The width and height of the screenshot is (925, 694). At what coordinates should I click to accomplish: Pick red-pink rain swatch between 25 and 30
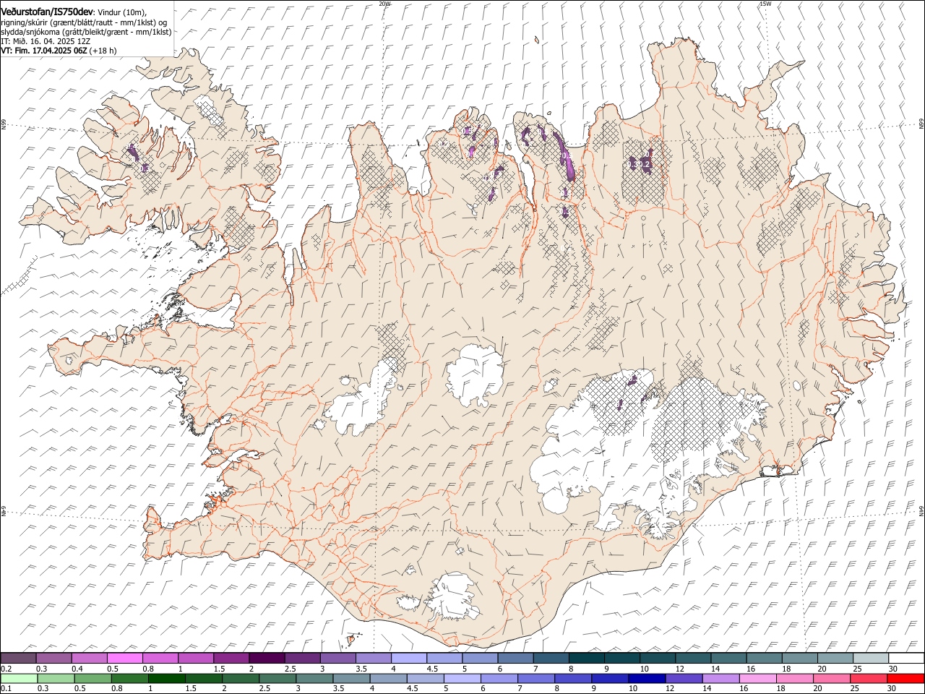pos(869,678)
